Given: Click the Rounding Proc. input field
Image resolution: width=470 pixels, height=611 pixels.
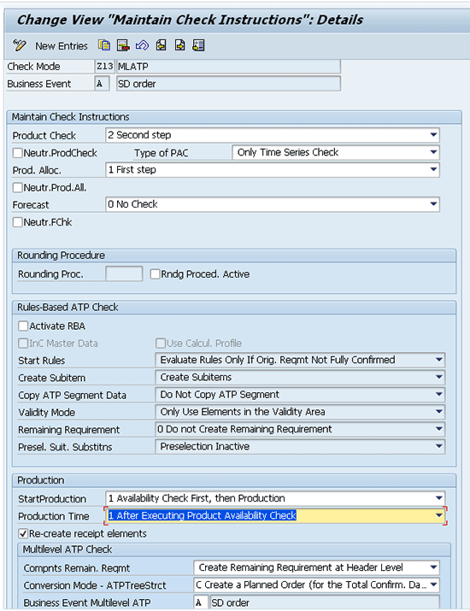Looking at the screenshot, I should [x=124, y=274].
